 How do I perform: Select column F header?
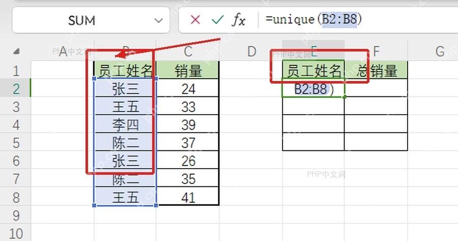point(376,52)
